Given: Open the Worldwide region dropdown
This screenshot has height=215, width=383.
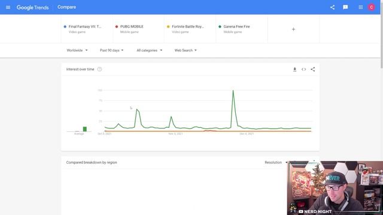Looking at the screenshot, I should [x=77, y=50].
